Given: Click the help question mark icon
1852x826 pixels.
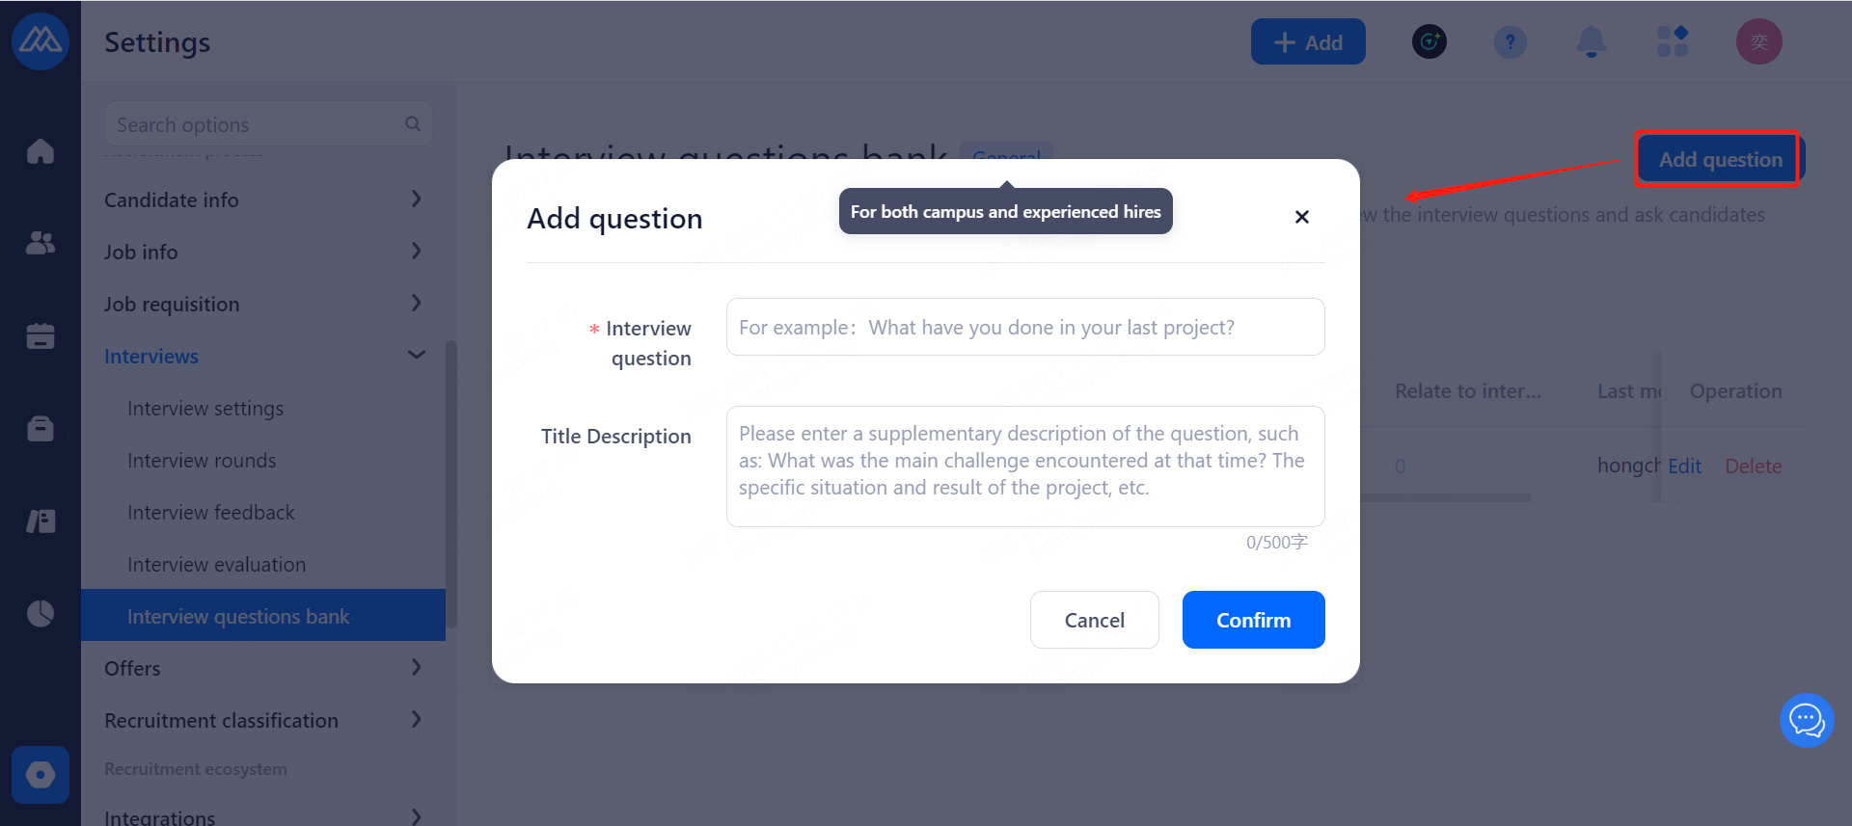Looking at the screenshot, I should tap(1510, 42).
